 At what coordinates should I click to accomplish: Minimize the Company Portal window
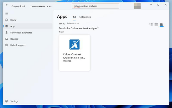pos(151,5)
